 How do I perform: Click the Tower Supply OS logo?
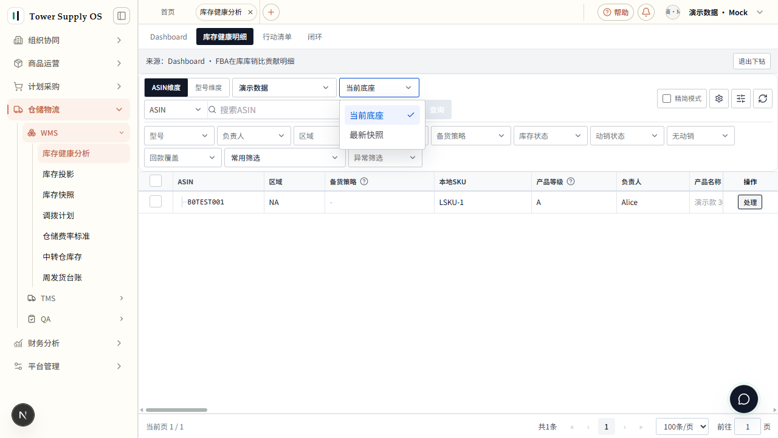click(x=16, y=16)
